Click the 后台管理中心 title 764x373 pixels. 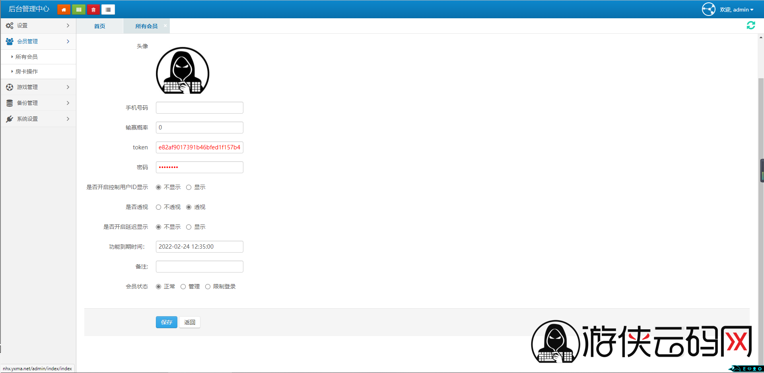29,9
